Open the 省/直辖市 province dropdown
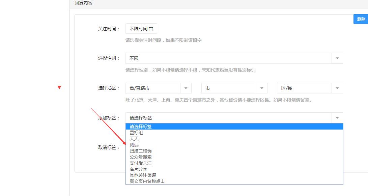368x196 pixels. click(158, 88)
